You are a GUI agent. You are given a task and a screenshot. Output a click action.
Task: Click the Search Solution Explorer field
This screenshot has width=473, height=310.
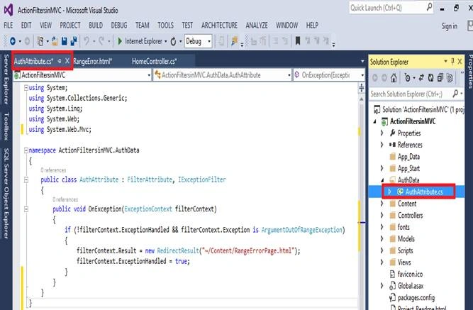coord(411,94)
